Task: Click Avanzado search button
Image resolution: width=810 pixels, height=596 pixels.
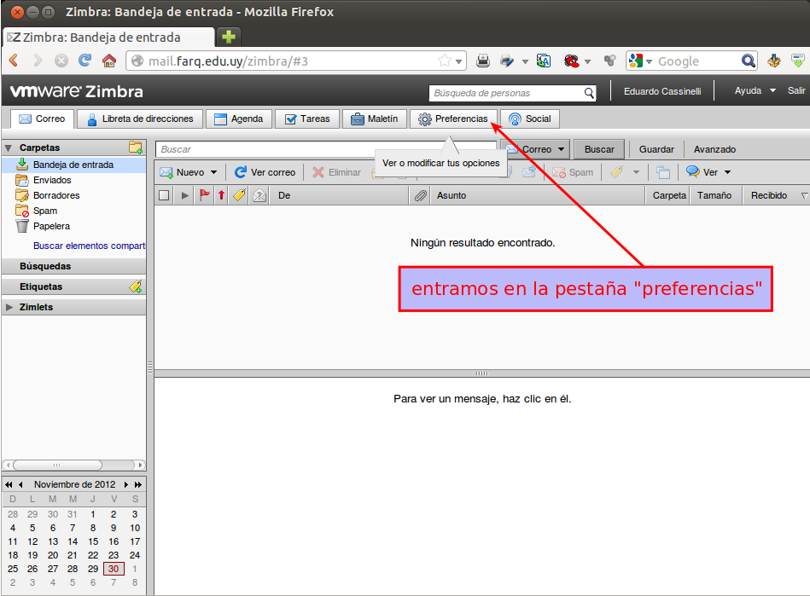Action: point(714,149)
